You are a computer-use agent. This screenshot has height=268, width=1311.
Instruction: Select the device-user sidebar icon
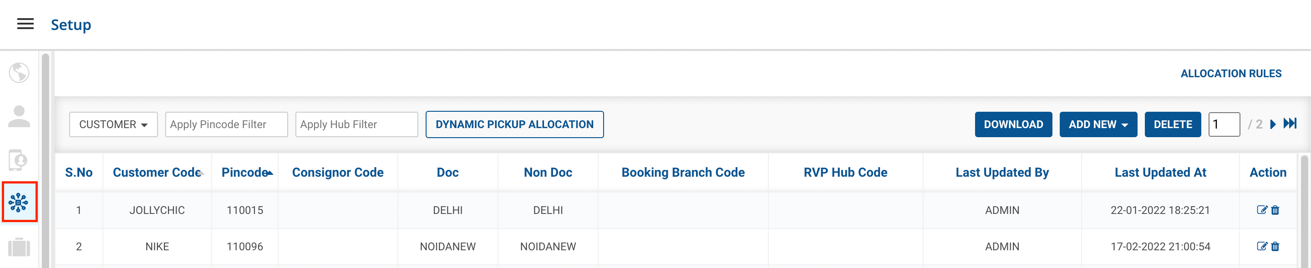pos(19,160)
